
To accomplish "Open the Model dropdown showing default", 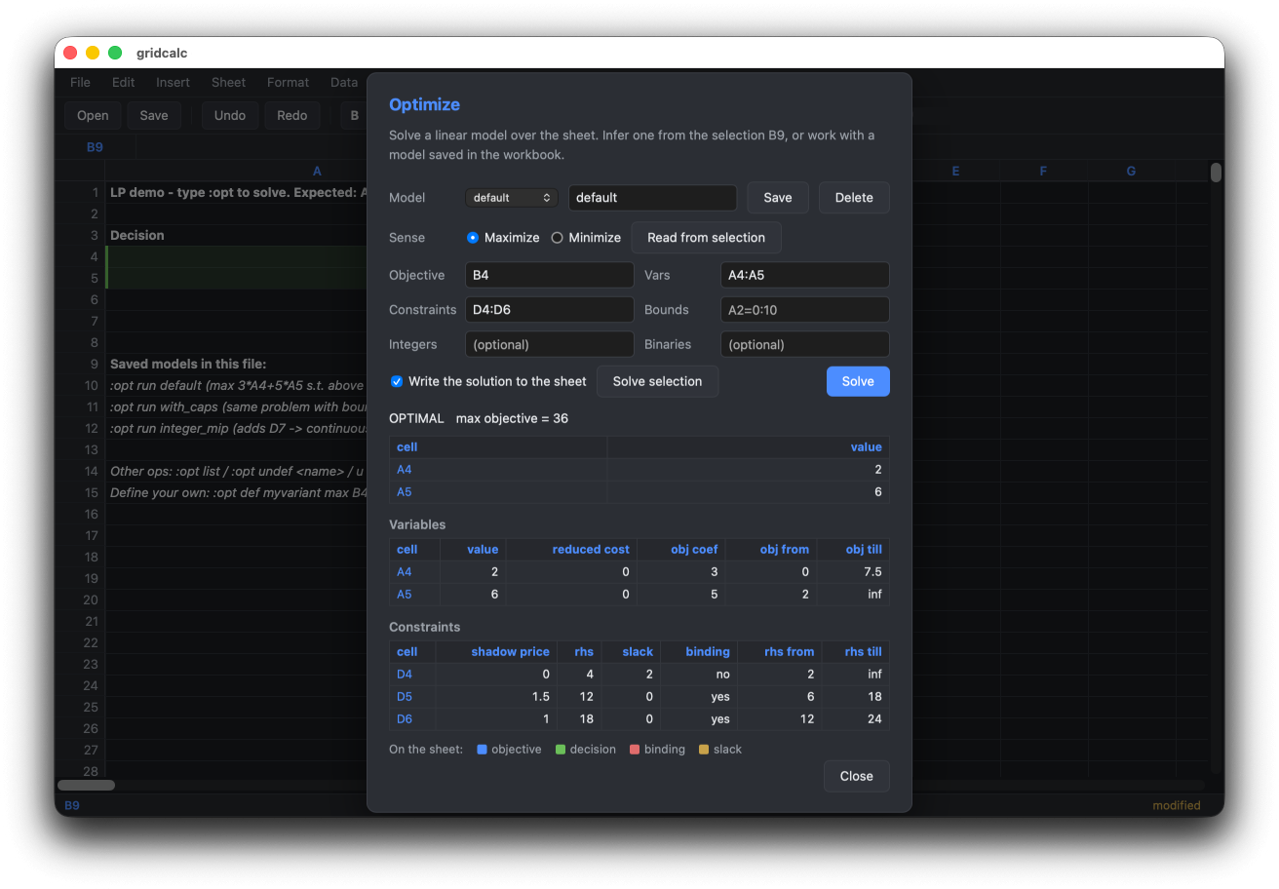I will click(x=512, y=198).
